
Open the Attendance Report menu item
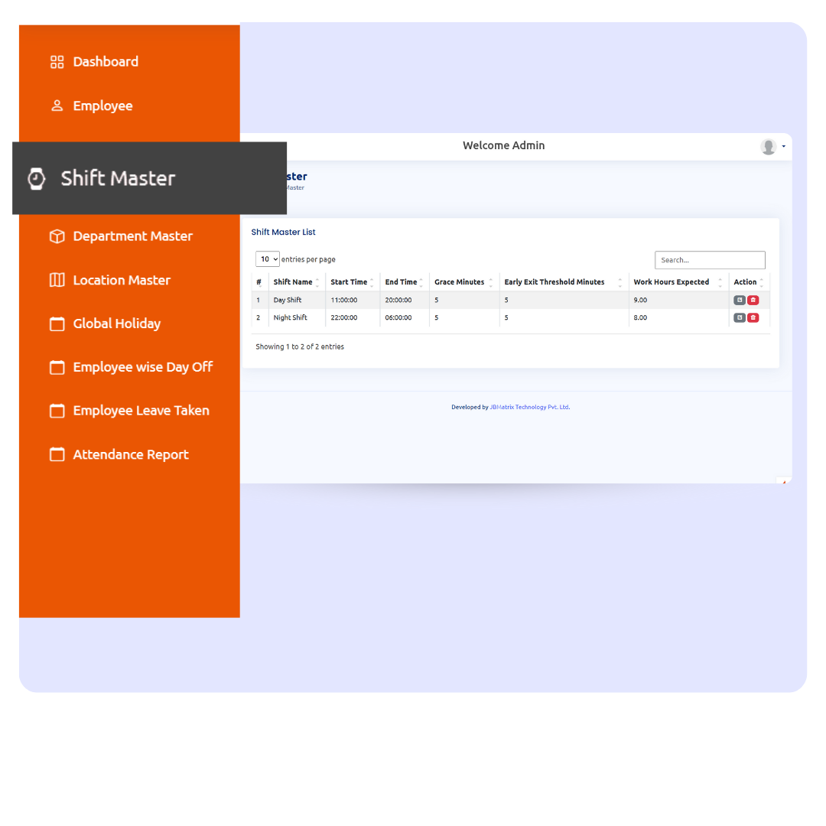(130, 454)
